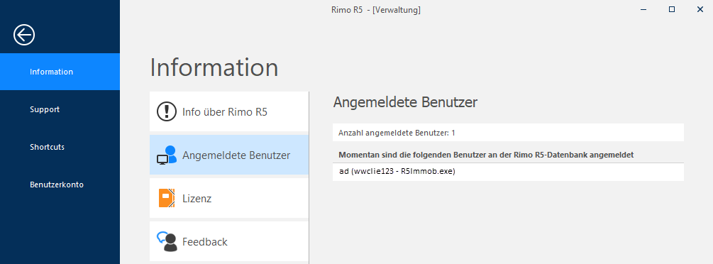Click the back arrow circle icon
The width and height of the screenshot is (713, 264).
(x=24, y=35)
